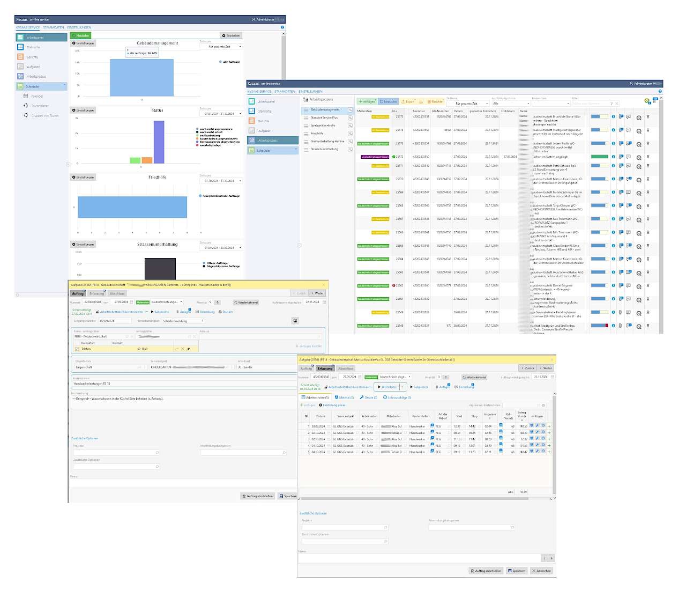Click the filter funnel icon in task list
686x597 pixels.
[x=612, y=104]
